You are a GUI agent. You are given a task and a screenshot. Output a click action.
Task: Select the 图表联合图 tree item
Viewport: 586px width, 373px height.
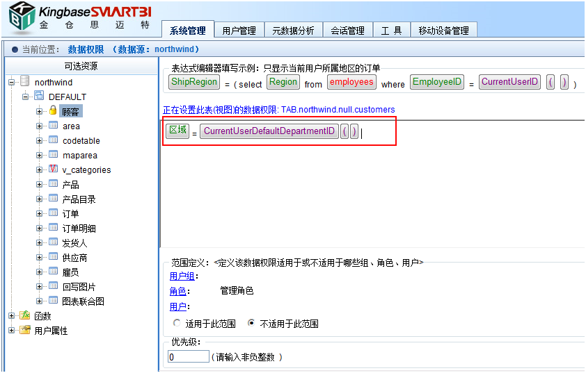click(x=83, y=301)
